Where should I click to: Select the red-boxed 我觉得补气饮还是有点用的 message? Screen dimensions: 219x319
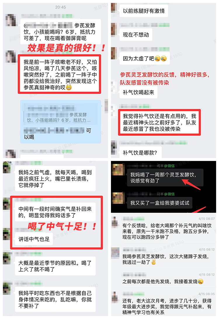[159, 122]
